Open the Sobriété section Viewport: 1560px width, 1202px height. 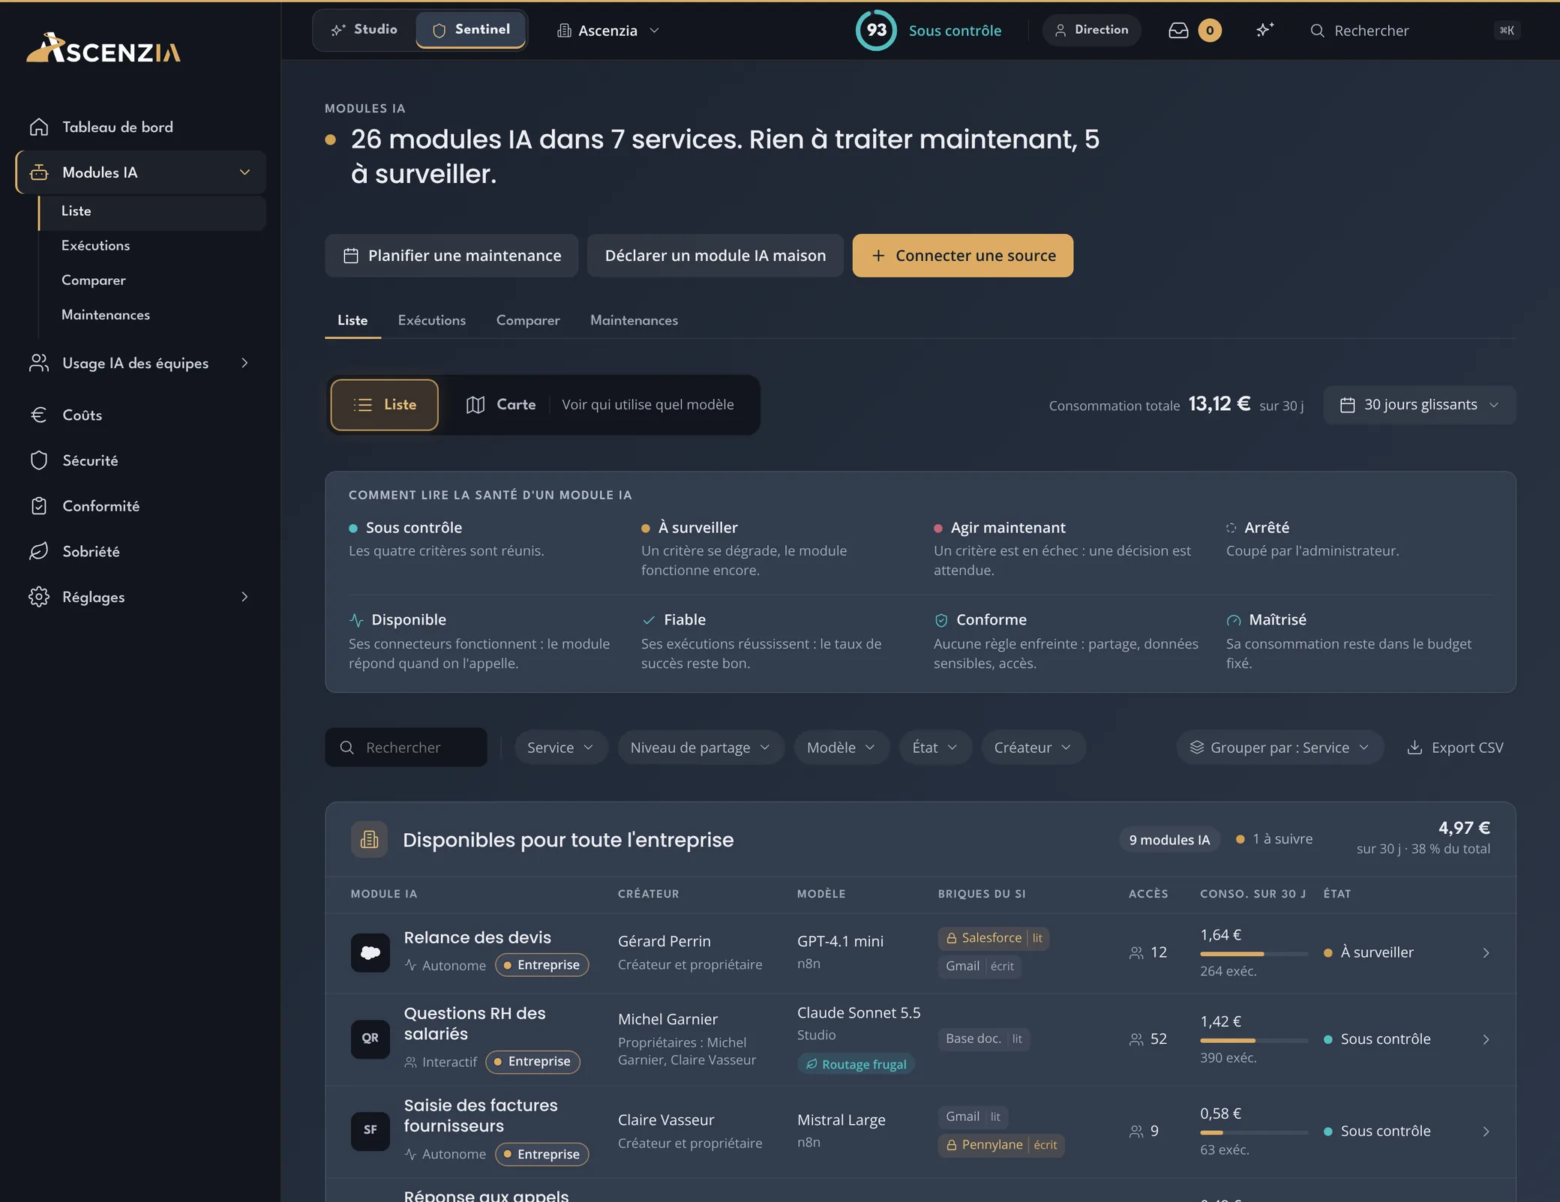141,551
